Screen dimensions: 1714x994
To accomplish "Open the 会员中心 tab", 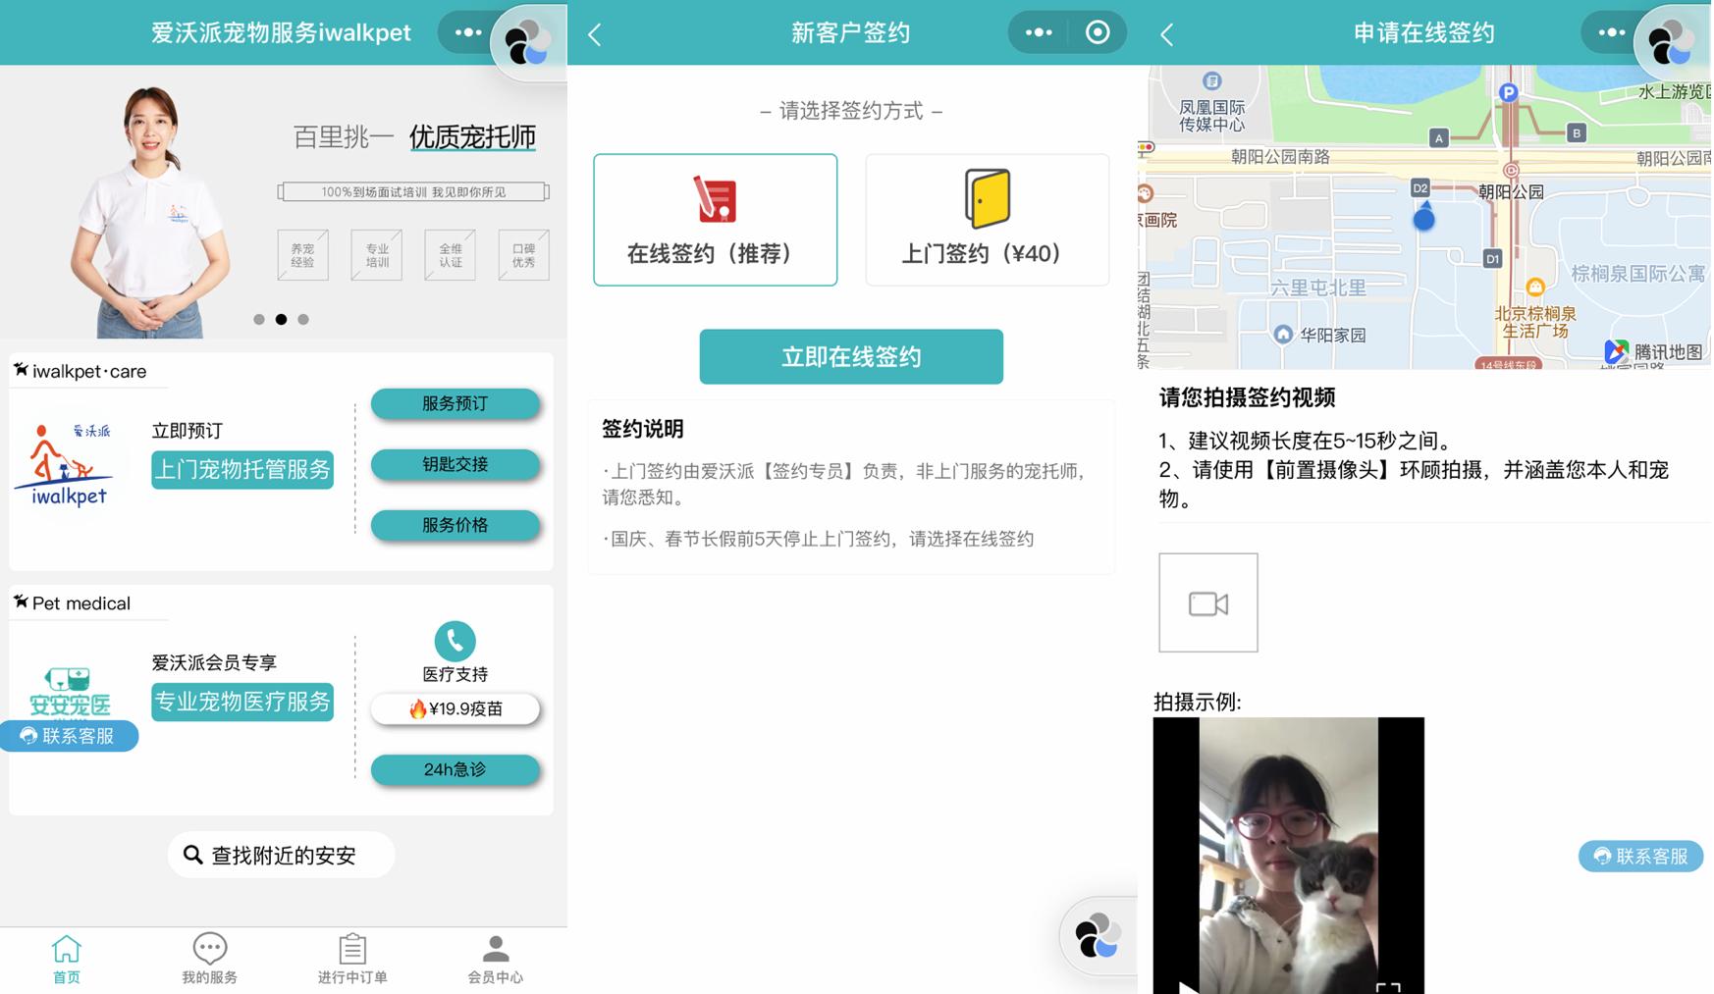I will pos(496,959).
